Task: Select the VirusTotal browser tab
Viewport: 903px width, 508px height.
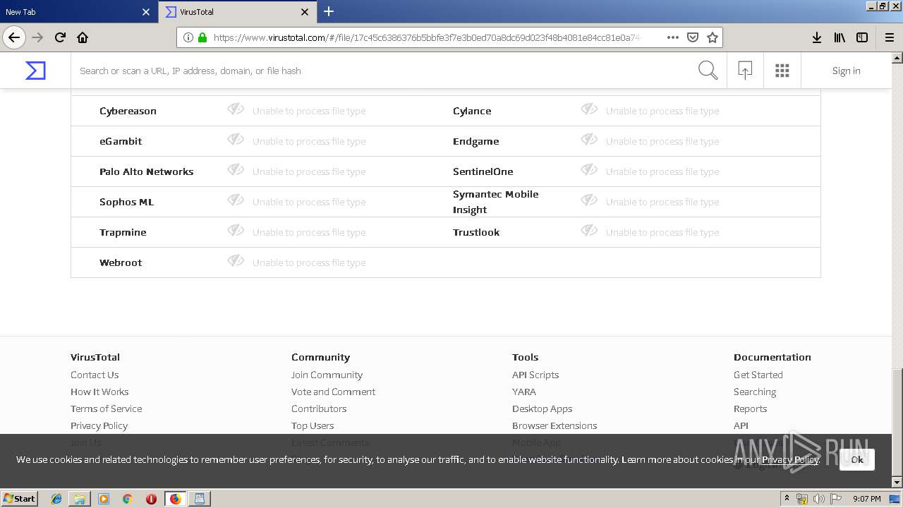Action: [237, 12]
